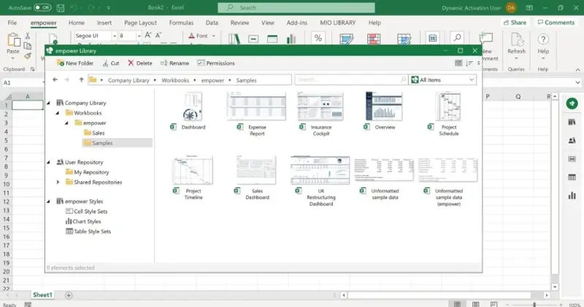Open the library books icon in right sidebar

point(572,122)
